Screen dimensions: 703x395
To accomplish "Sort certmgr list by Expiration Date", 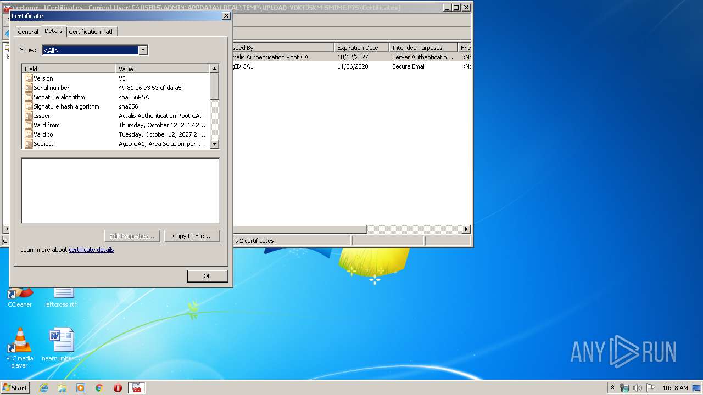I will [361, 48].
